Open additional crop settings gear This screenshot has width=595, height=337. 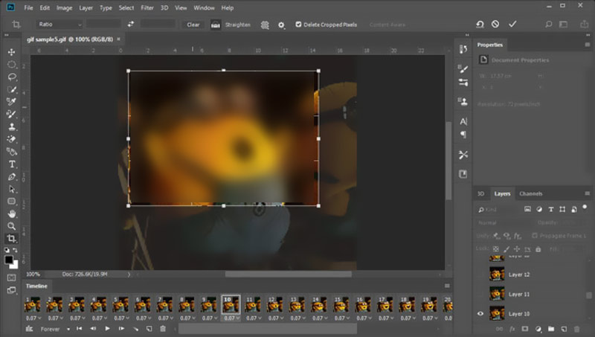coord(281,25)
